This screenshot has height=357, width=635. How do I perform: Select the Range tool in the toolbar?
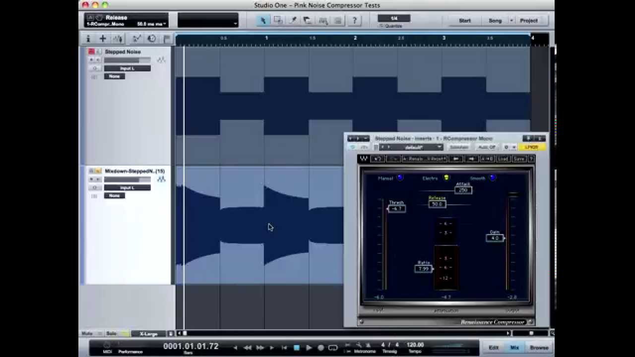pyautogui.click(x=278, y=20)
